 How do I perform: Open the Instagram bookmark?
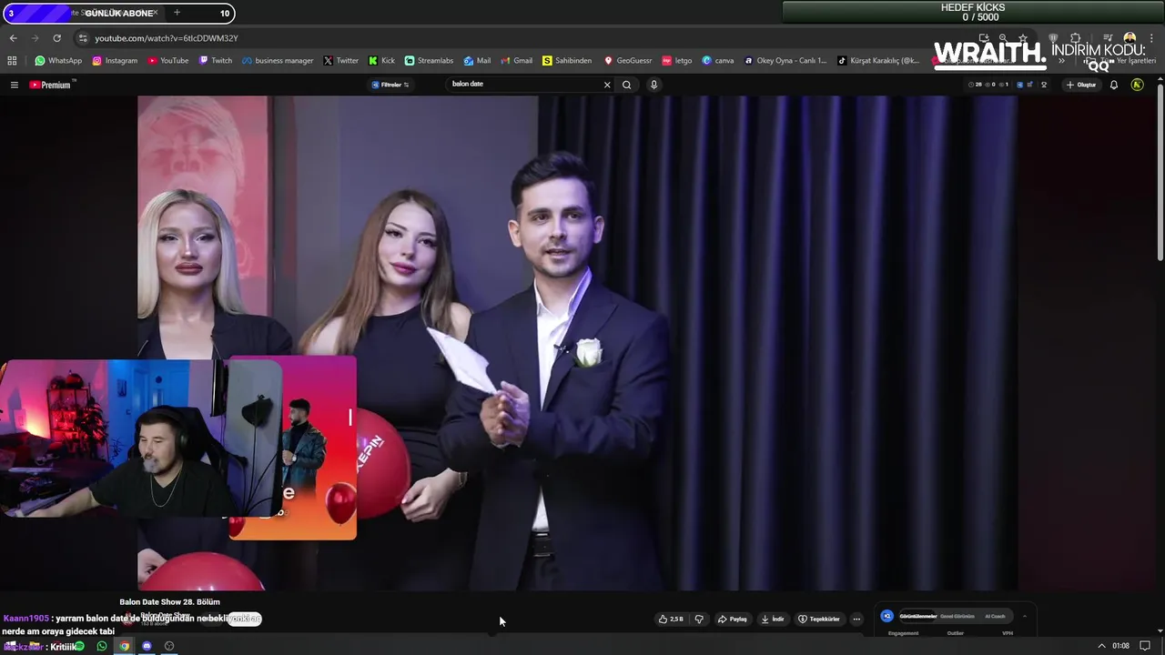click(115, 61)
